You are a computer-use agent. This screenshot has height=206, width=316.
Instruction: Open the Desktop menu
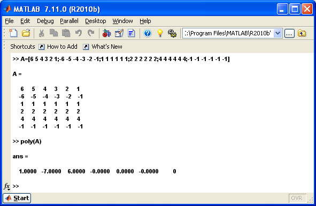pos(96,21)
